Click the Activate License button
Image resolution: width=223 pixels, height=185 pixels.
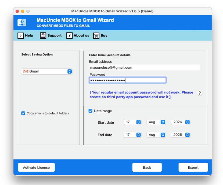coord(37,167)
